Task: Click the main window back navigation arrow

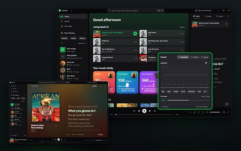Action: click(71, 11)
